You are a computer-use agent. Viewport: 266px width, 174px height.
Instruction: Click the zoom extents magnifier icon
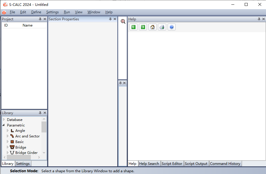[x=123, y=21]
